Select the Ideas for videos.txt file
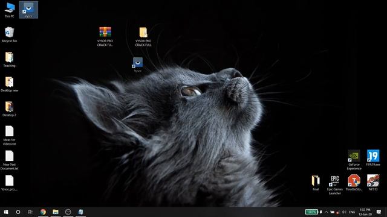 (x=10, y=136)
